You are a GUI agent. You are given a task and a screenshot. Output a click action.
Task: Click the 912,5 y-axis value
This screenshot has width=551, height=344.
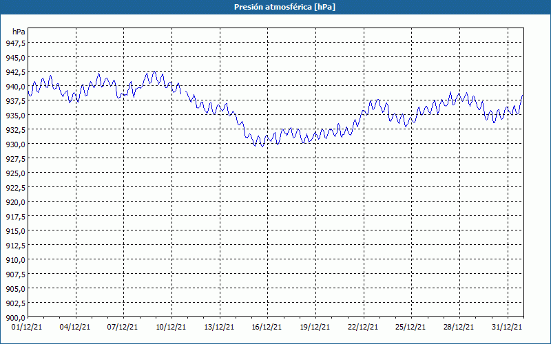point(15,246)
